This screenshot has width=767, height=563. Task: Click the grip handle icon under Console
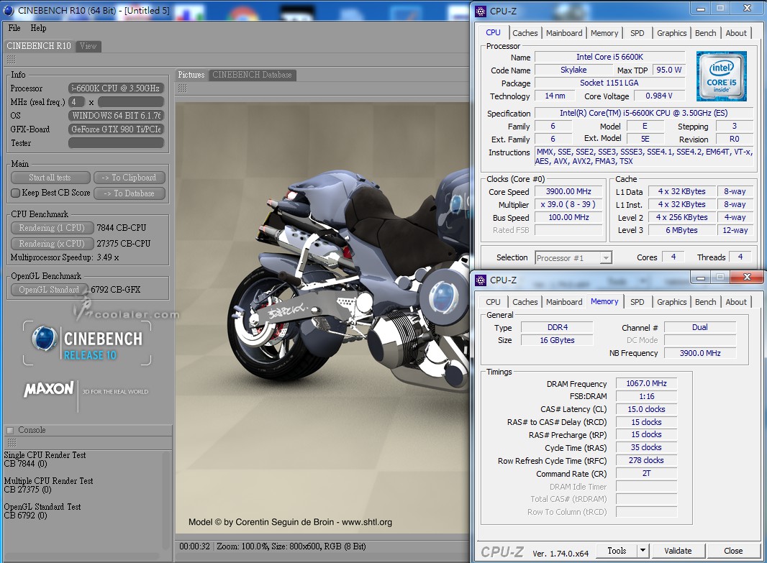point(12,443)
